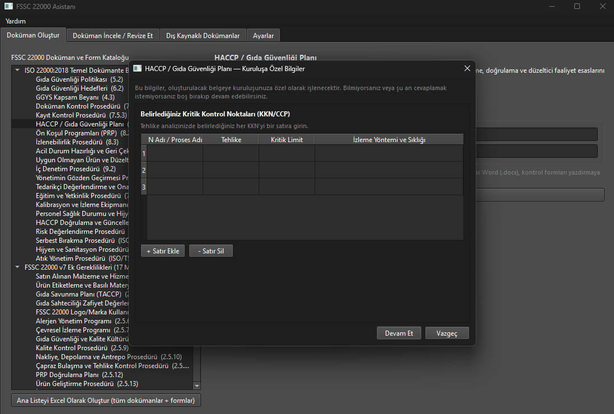Screen dimensions: 614x414
Task: Select Gıda Sahteciliği Zafiyet item
Action: [82, 303]
